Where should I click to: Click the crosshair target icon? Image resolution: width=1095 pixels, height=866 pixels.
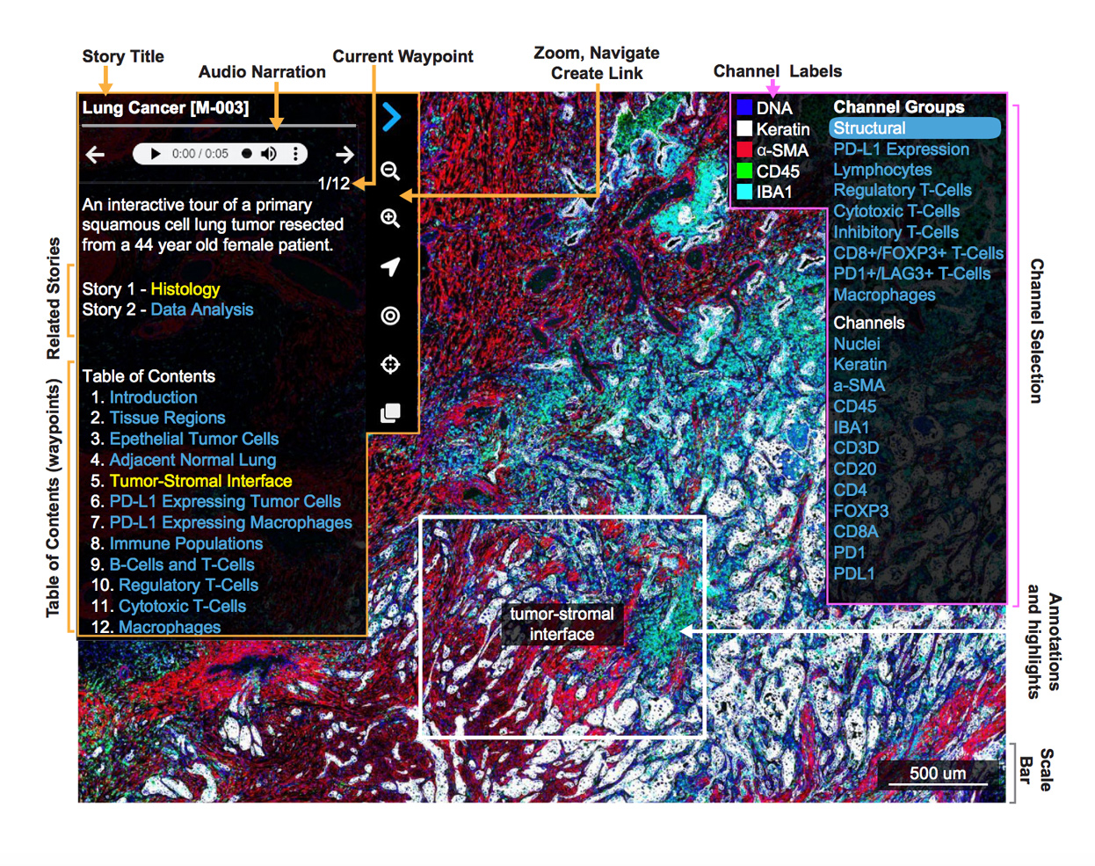pos(390,364)
